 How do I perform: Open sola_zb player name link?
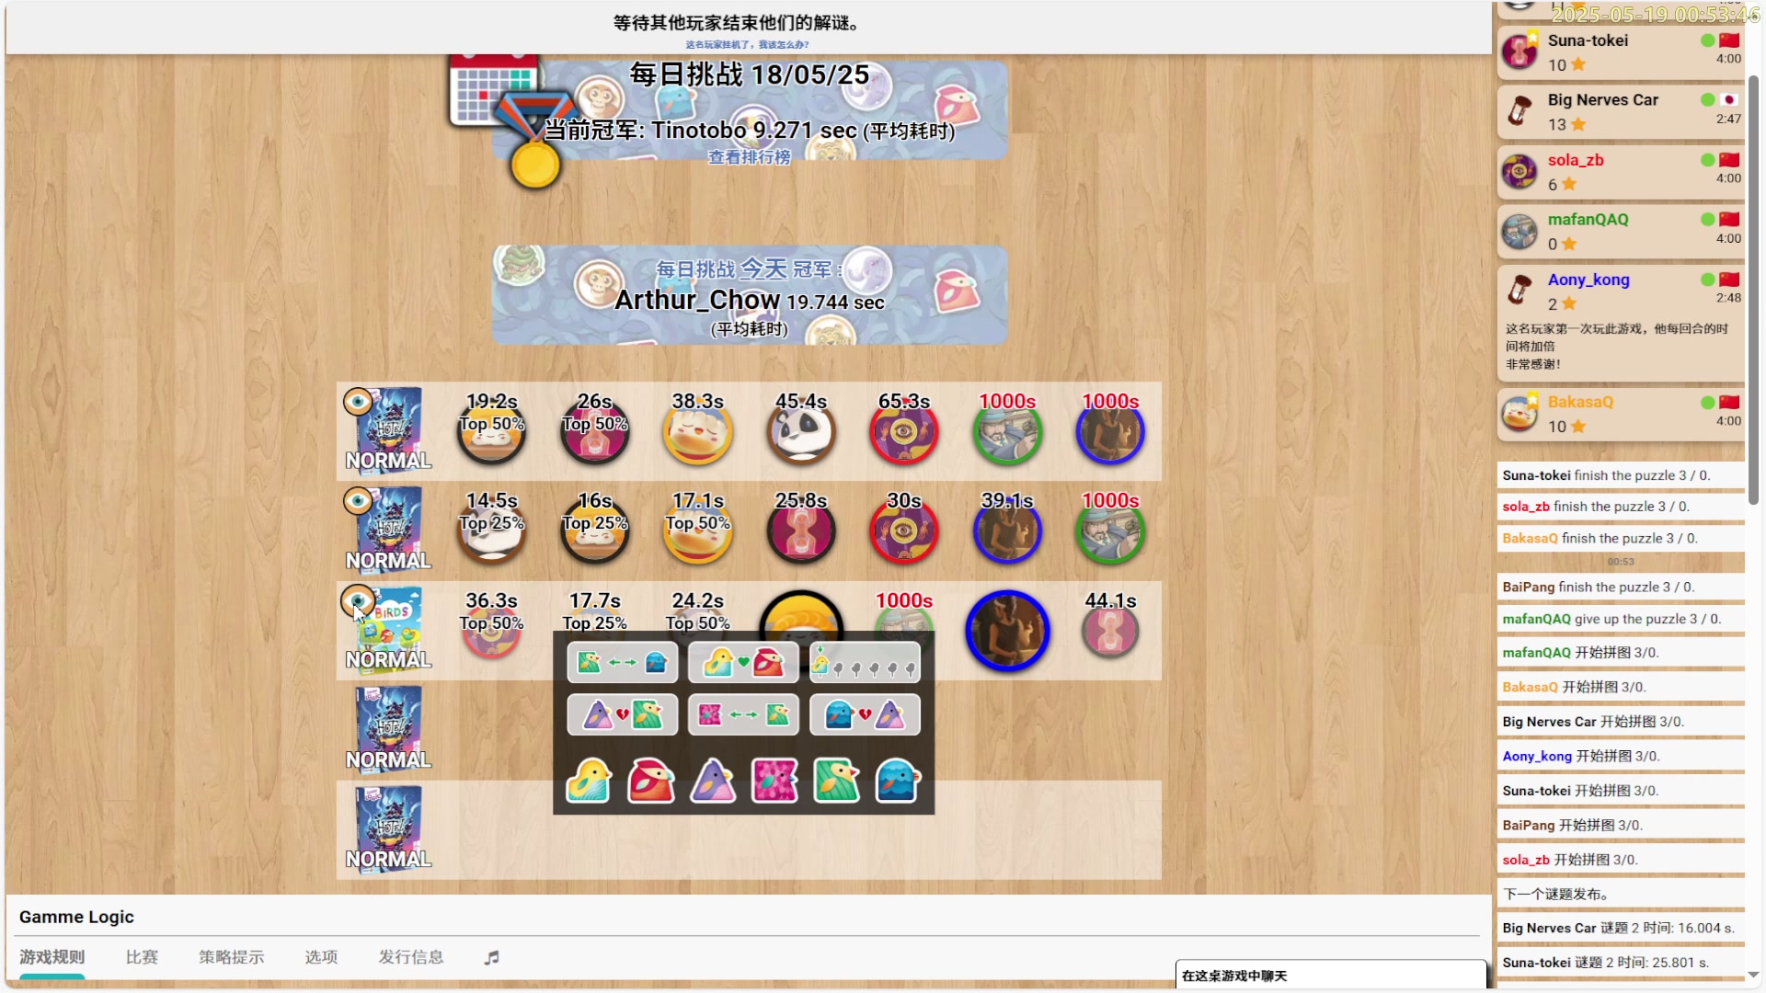[x=1576, y=160]
